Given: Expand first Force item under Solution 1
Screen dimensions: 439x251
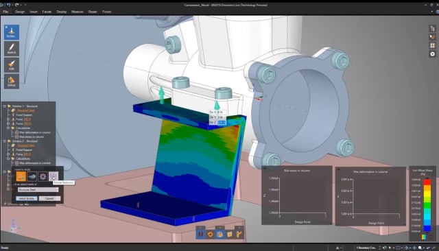Looking at the screenshot, I should point(8,119).
